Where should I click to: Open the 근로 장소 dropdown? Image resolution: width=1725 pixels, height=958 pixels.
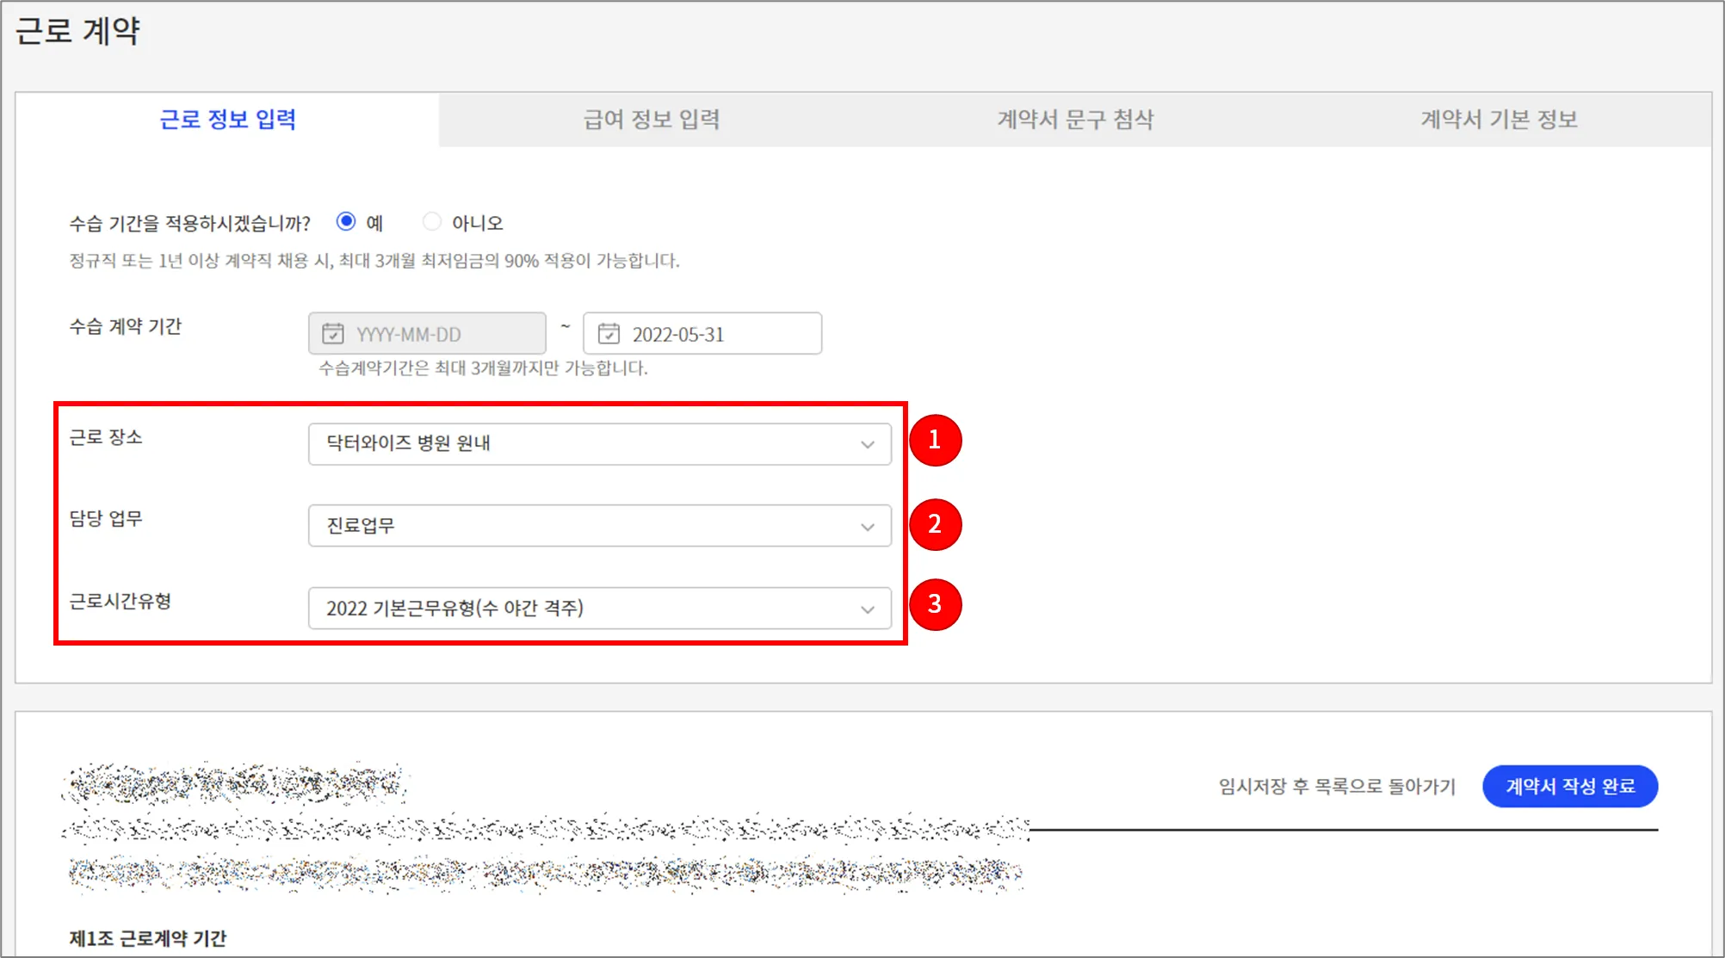pos(599,444)
